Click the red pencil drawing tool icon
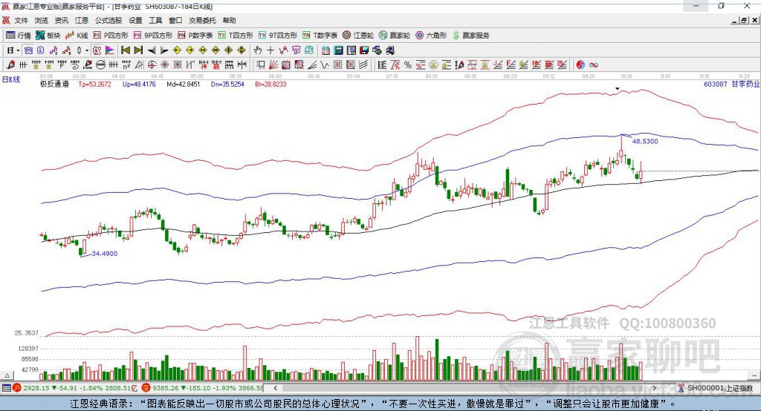Image resolution: width=761 pixels, height=411 pixels. tap(10, 65)
